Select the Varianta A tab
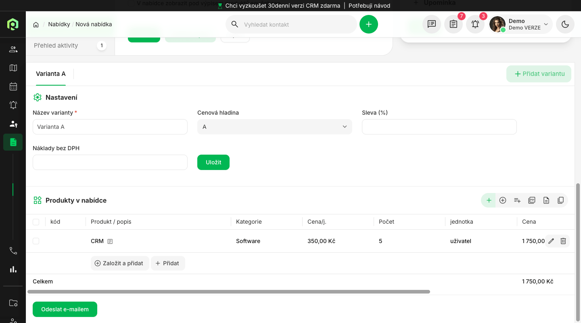 click(x=50, y=74)
